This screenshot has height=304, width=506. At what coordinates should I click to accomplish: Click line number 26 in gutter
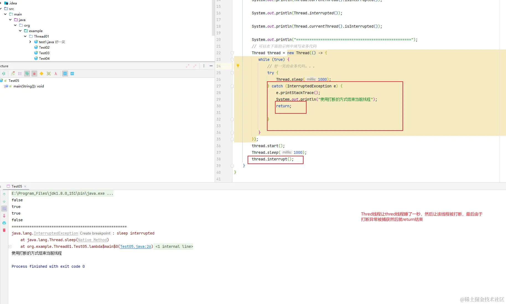pos(219,79)
